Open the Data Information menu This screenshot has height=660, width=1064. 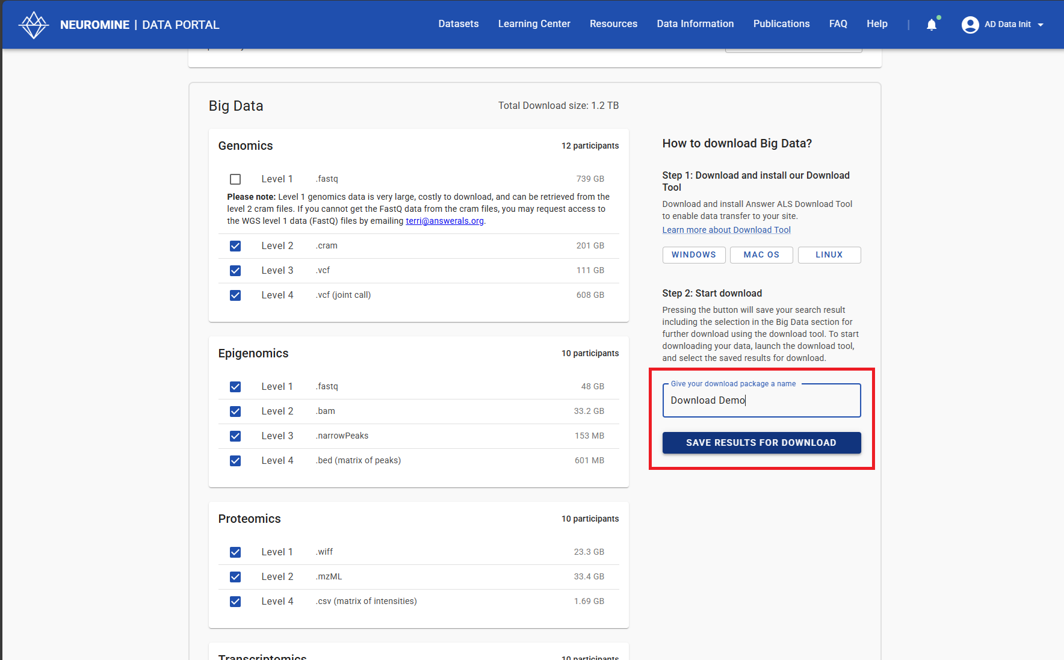pos(695,24)
